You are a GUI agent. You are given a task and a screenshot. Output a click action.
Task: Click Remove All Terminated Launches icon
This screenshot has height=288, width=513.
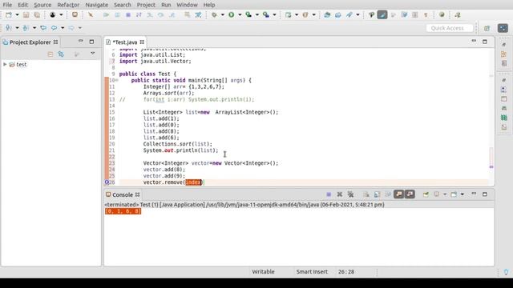[351, 194]
